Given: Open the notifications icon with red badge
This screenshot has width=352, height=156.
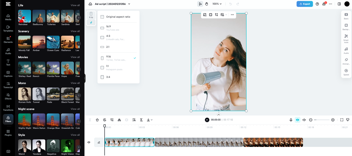Looking at the screenshot, I should [x=324, y=4].
